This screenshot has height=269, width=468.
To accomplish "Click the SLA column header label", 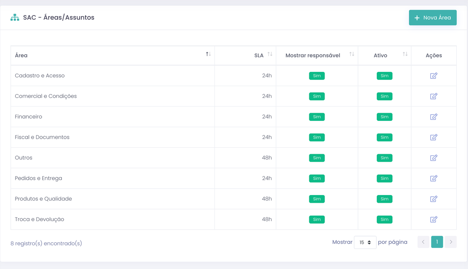I will click(x=259, y=55).
